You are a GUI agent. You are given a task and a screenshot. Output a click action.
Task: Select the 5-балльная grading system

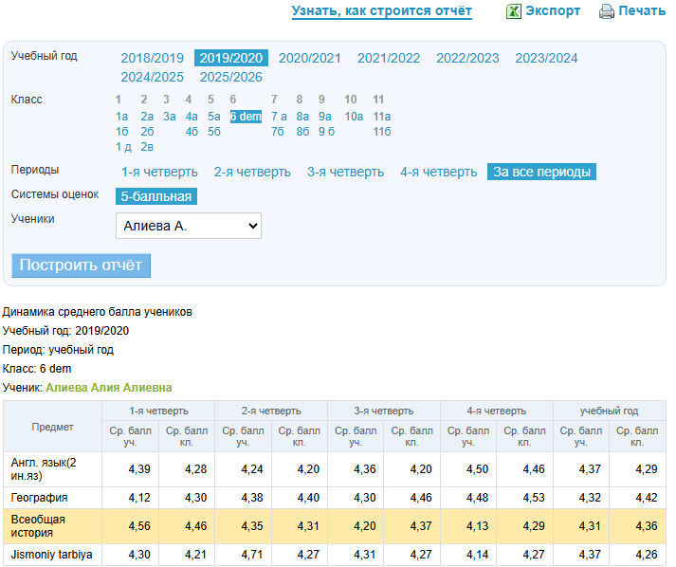156,196
